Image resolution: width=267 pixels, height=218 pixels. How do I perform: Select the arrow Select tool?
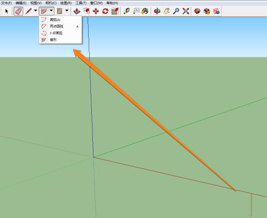[x=6, y=11]
